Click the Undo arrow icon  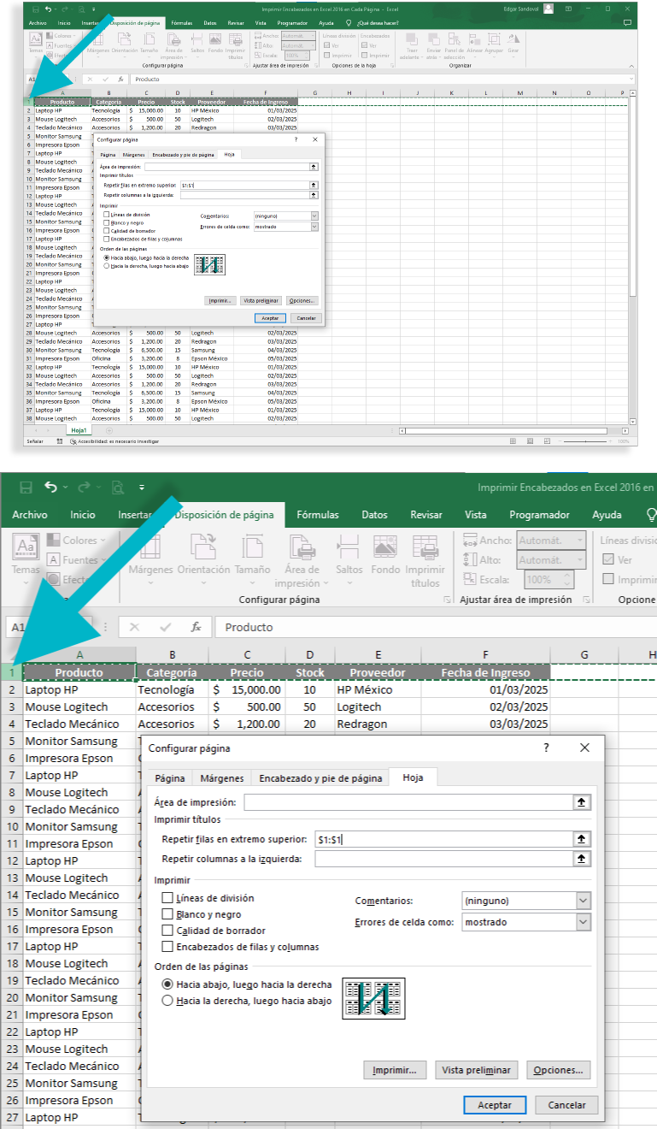[x=51, y=488]
